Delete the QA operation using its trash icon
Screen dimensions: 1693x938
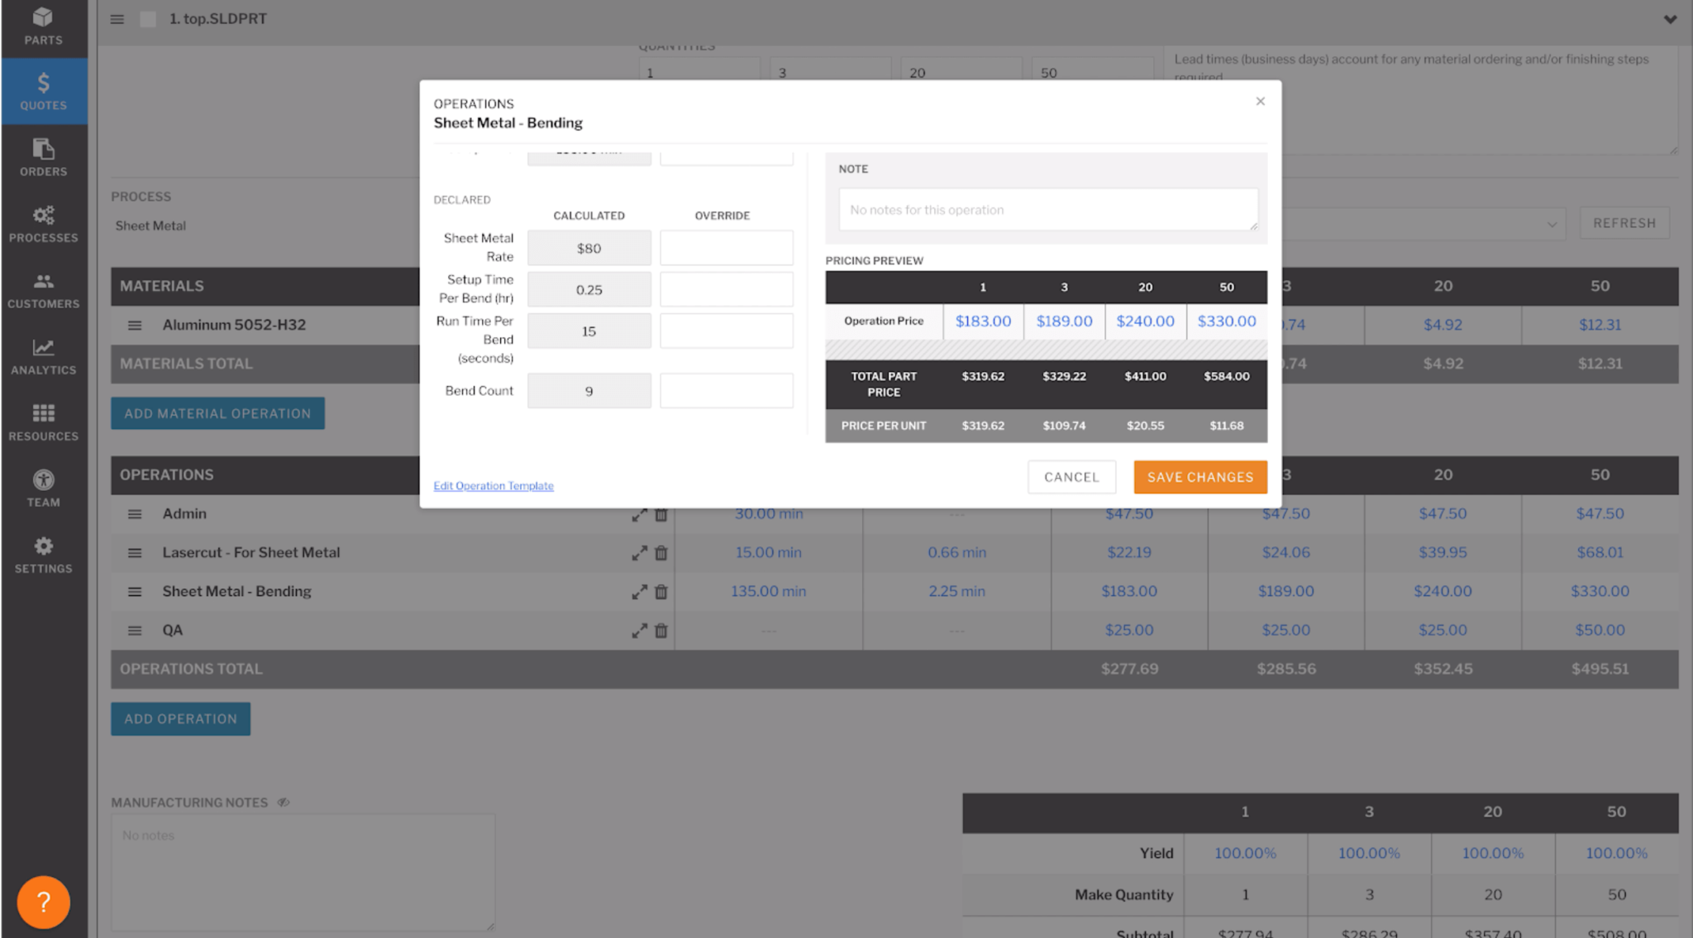(661, 630)
